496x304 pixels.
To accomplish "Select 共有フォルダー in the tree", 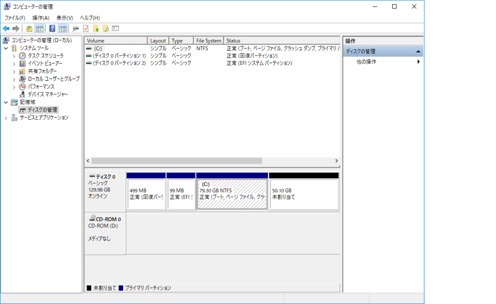I will (x=43, y=71).
